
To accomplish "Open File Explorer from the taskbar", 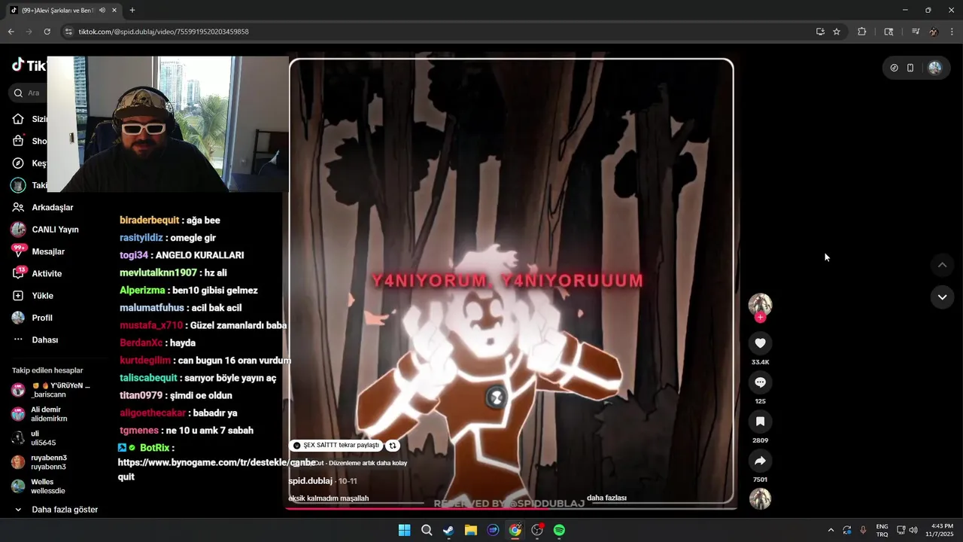I will [471, 530].
